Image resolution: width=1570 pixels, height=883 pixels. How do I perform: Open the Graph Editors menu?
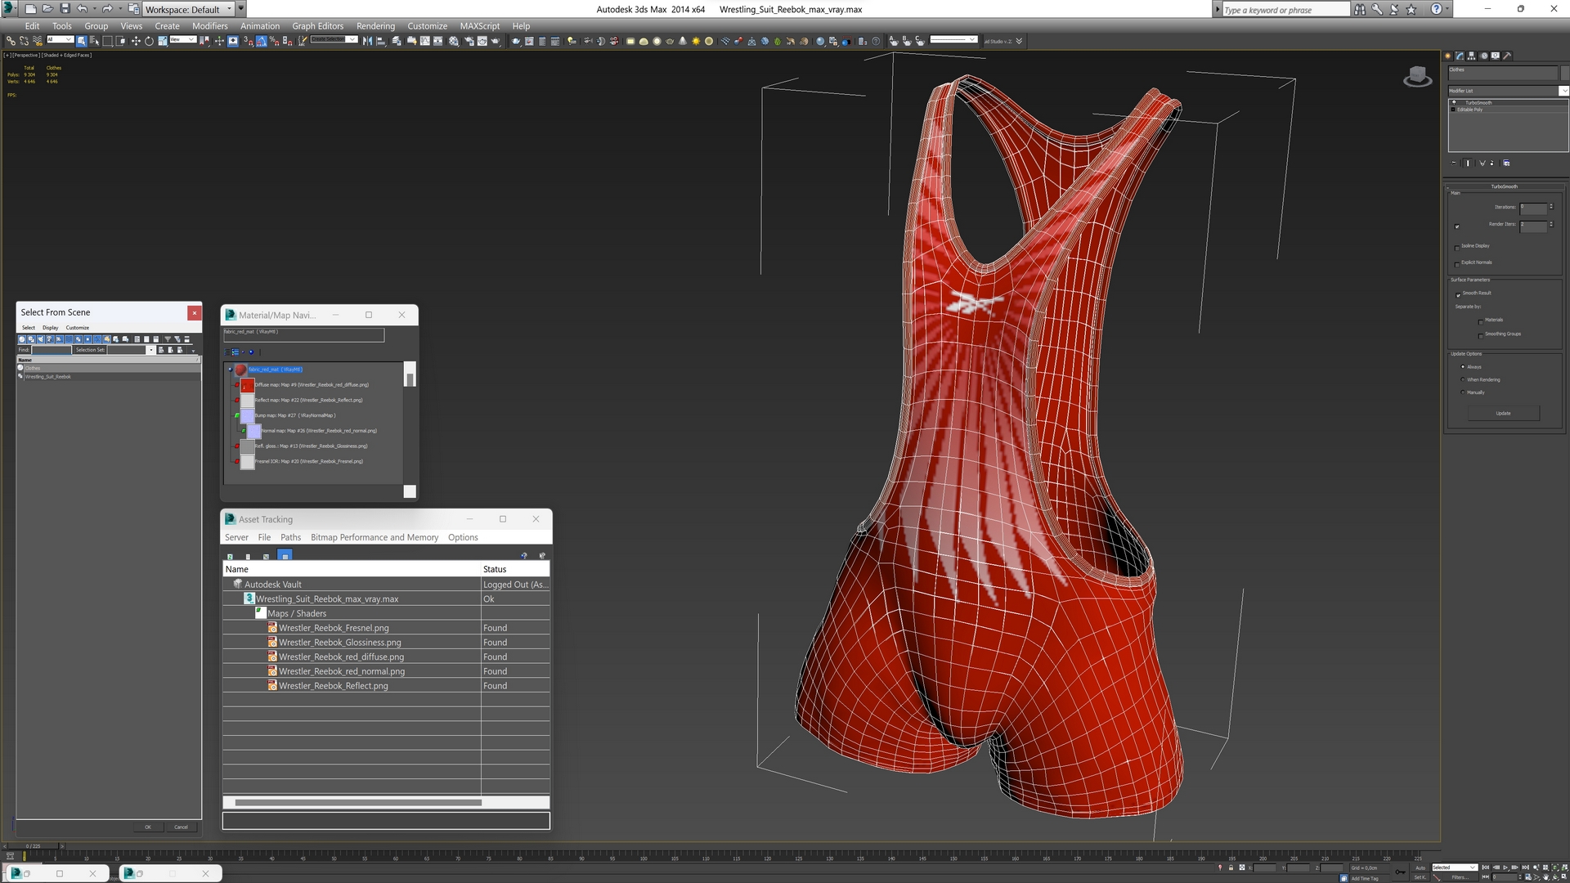[318, 26]
